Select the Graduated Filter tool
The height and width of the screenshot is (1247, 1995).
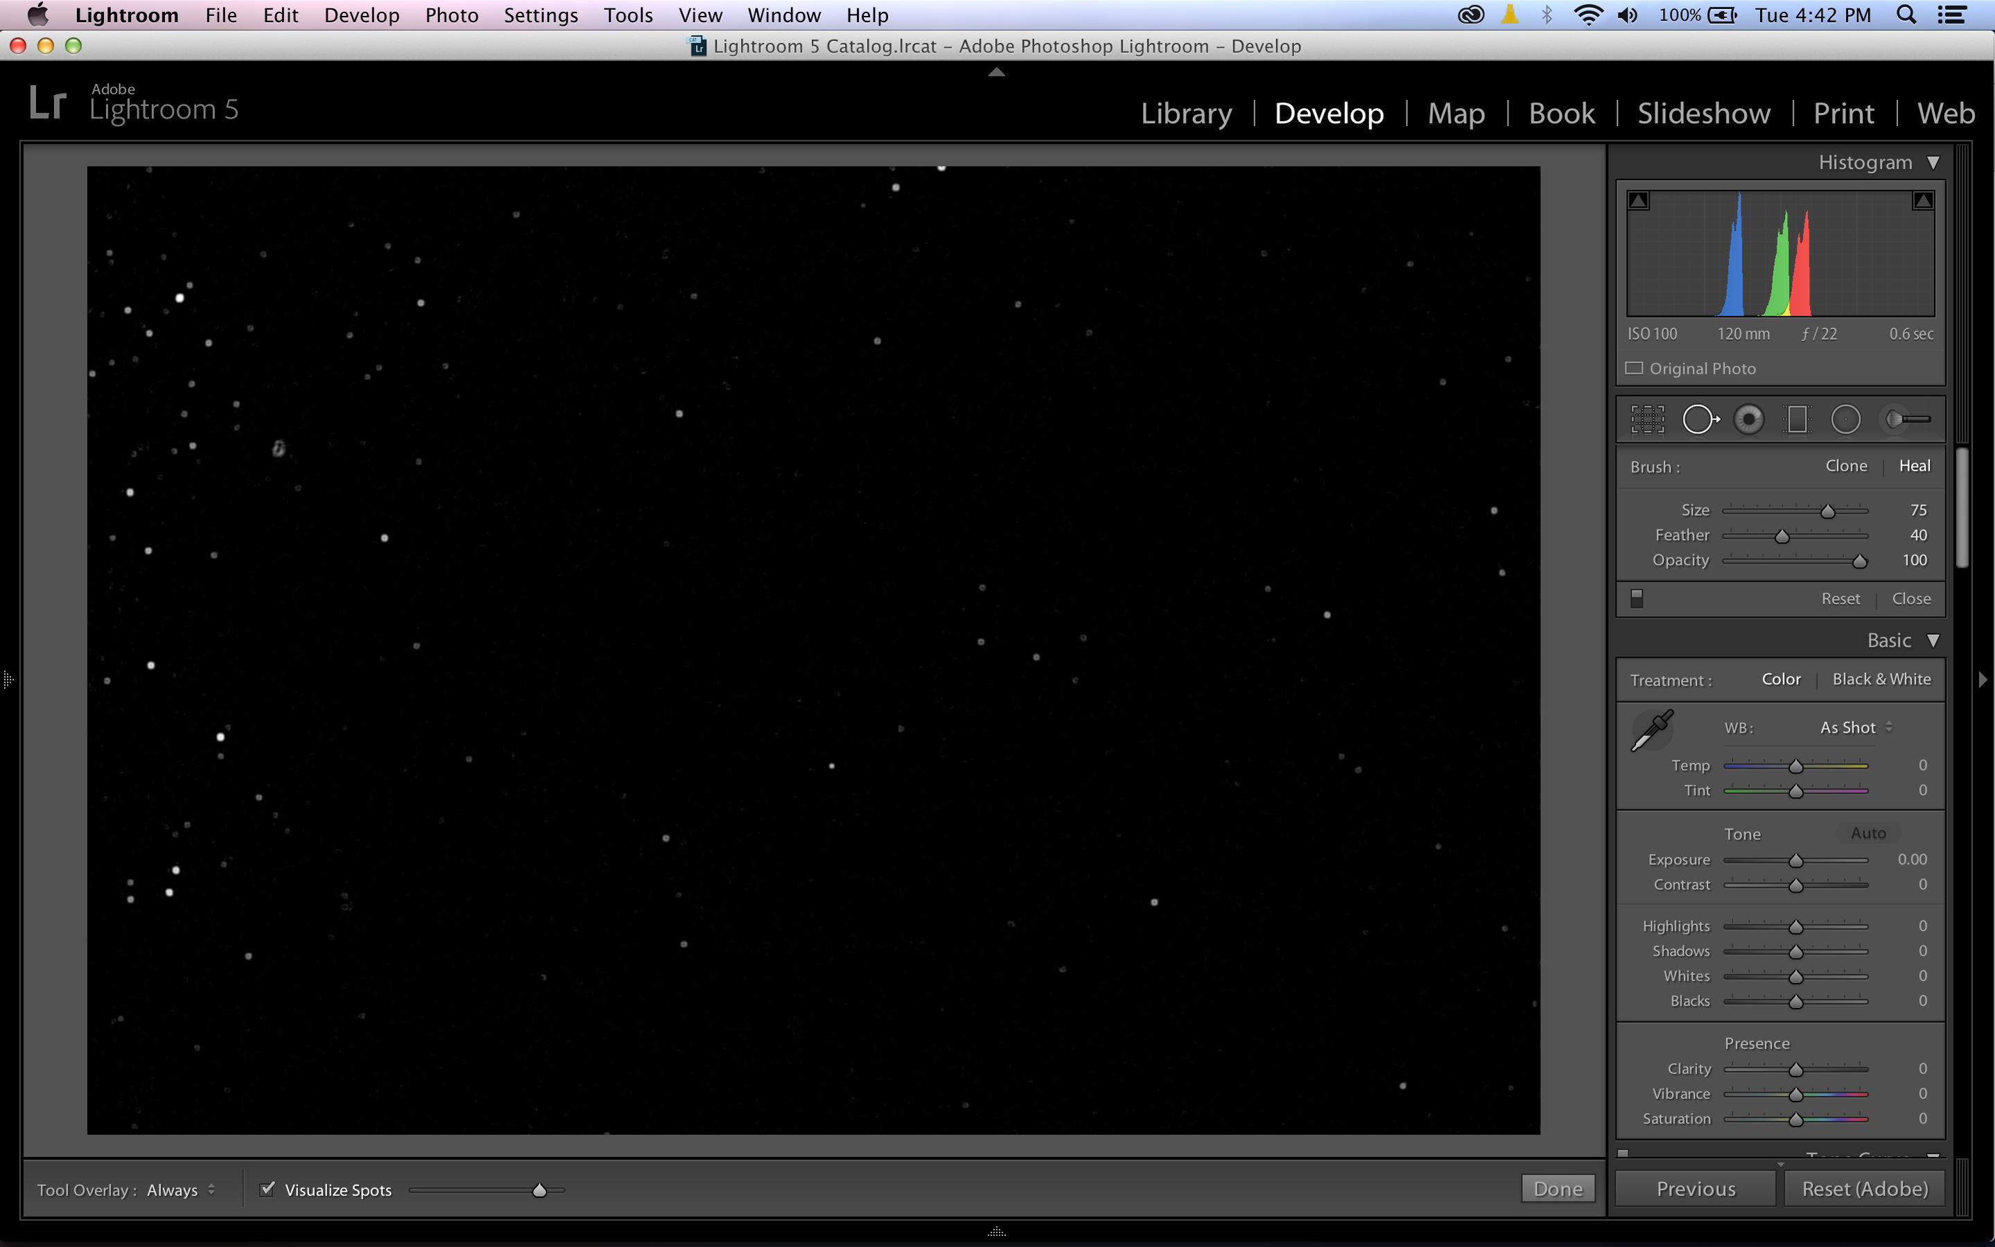1797,419
